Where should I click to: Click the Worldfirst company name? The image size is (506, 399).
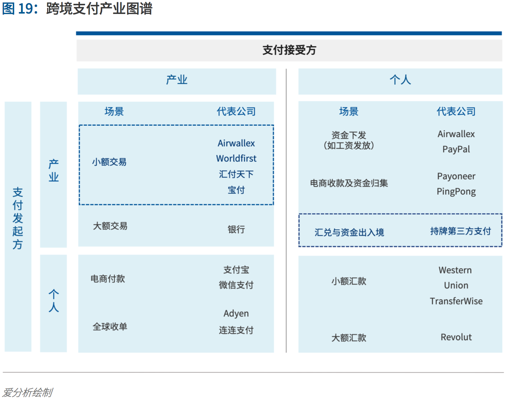pyautogui.click(x=236, y=159)
